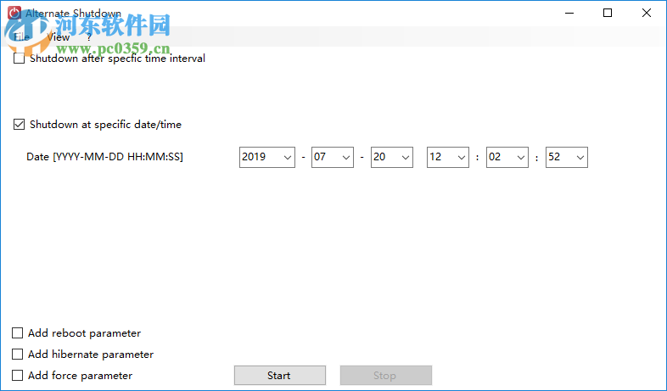The width and height of the screenshot is (667, 391).
Task: Click the Start button
Action: pos(280,375)
